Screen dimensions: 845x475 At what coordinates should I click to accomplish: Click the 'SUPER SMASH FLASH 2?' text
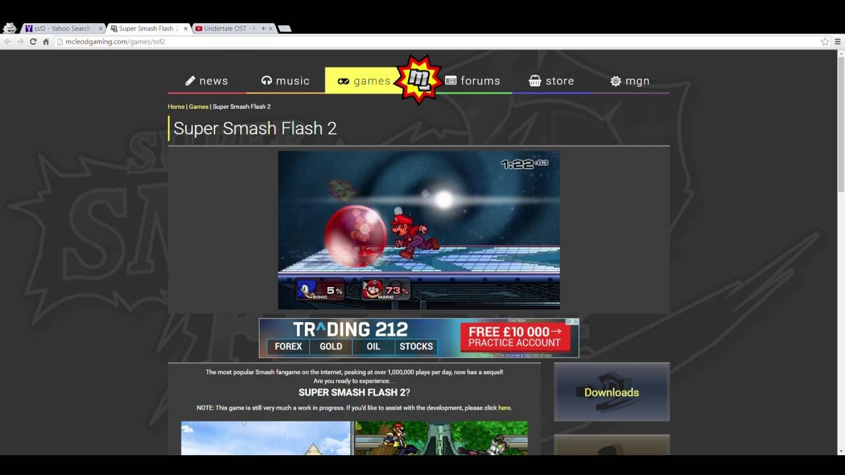click(354, 393)
